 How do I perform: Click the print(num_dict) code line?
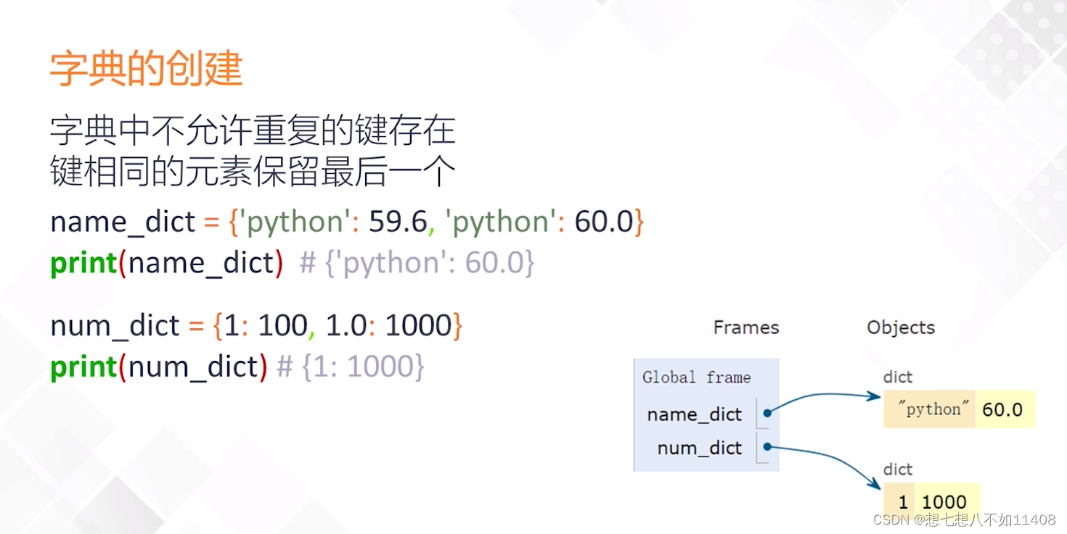point(237,367)
